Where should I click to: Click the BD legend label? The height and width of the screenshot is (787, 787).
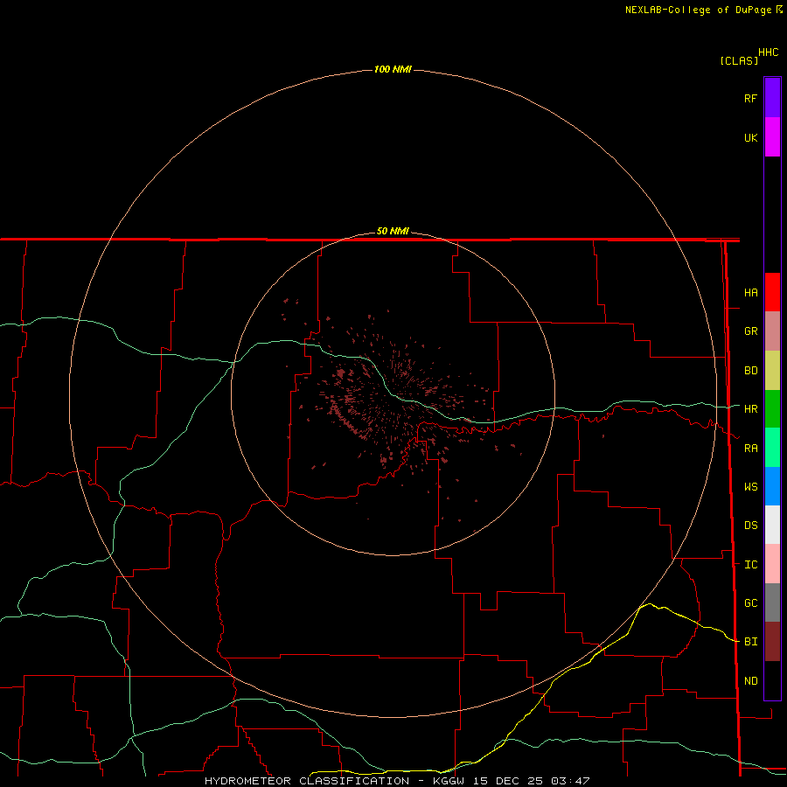(x=750, y=371)
